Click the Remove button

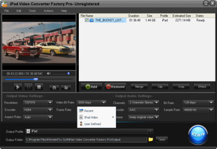coord(115,87)
